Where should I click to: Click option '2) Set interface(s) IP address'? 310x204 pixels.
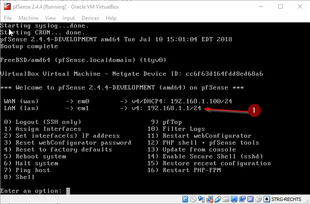pyautogui.click(x=62, y=136)
